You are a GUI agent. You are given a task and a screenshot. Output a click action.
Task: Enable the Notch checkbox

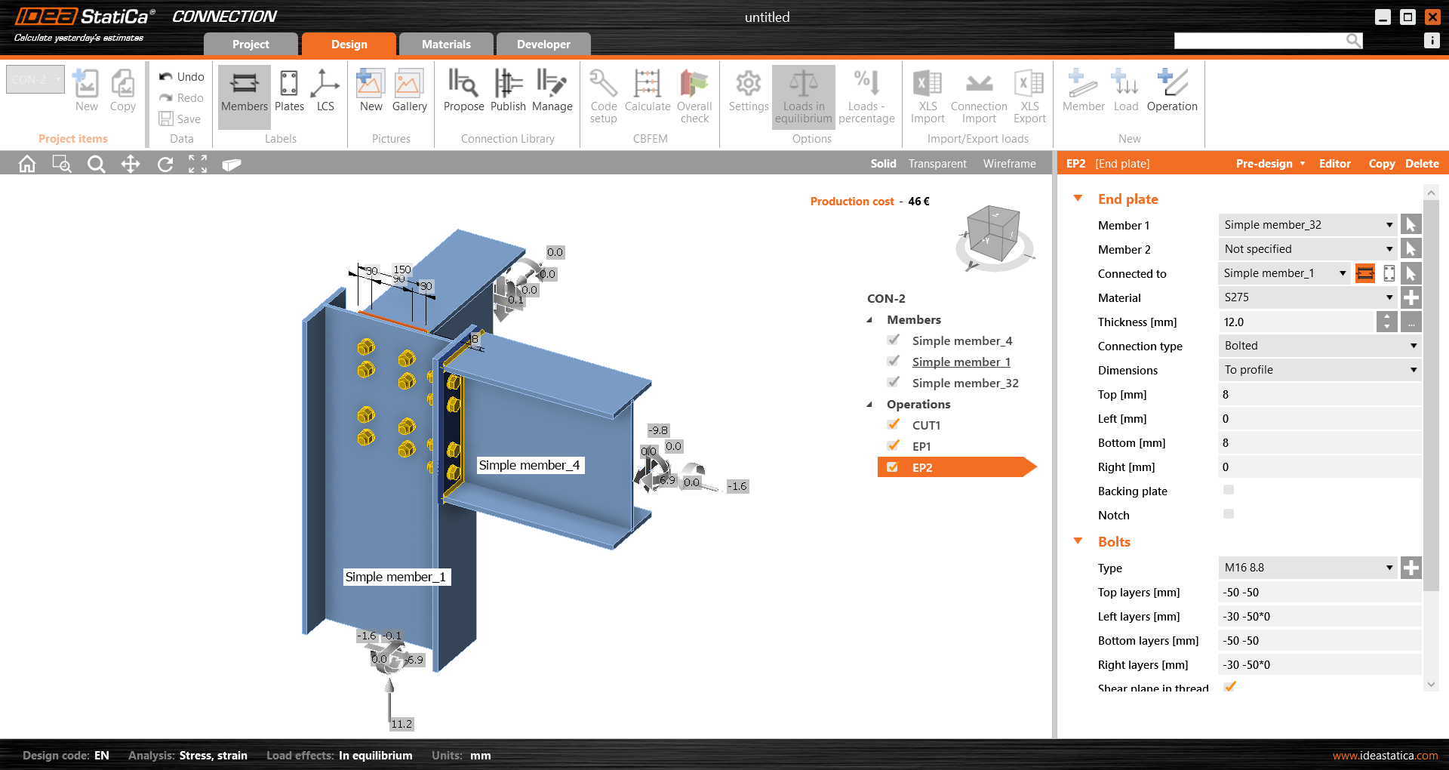1229,515
